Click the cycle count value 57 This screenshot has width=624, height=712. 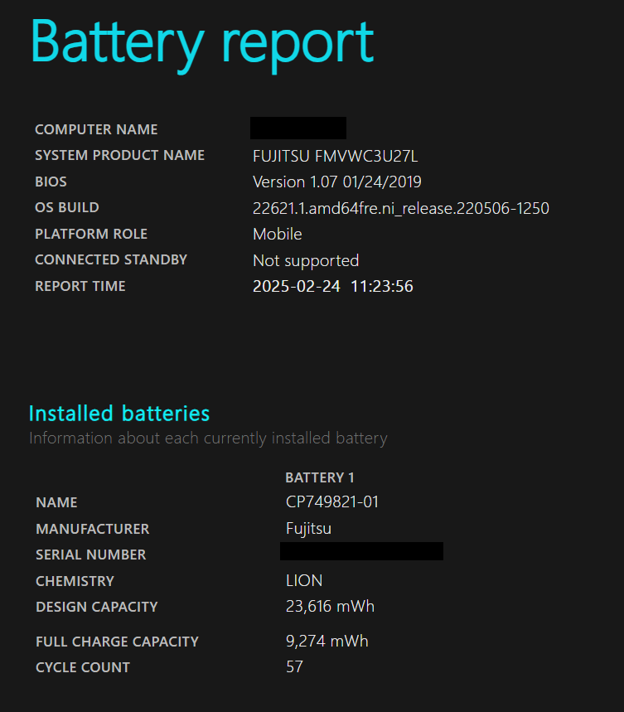tap(294, 667)
